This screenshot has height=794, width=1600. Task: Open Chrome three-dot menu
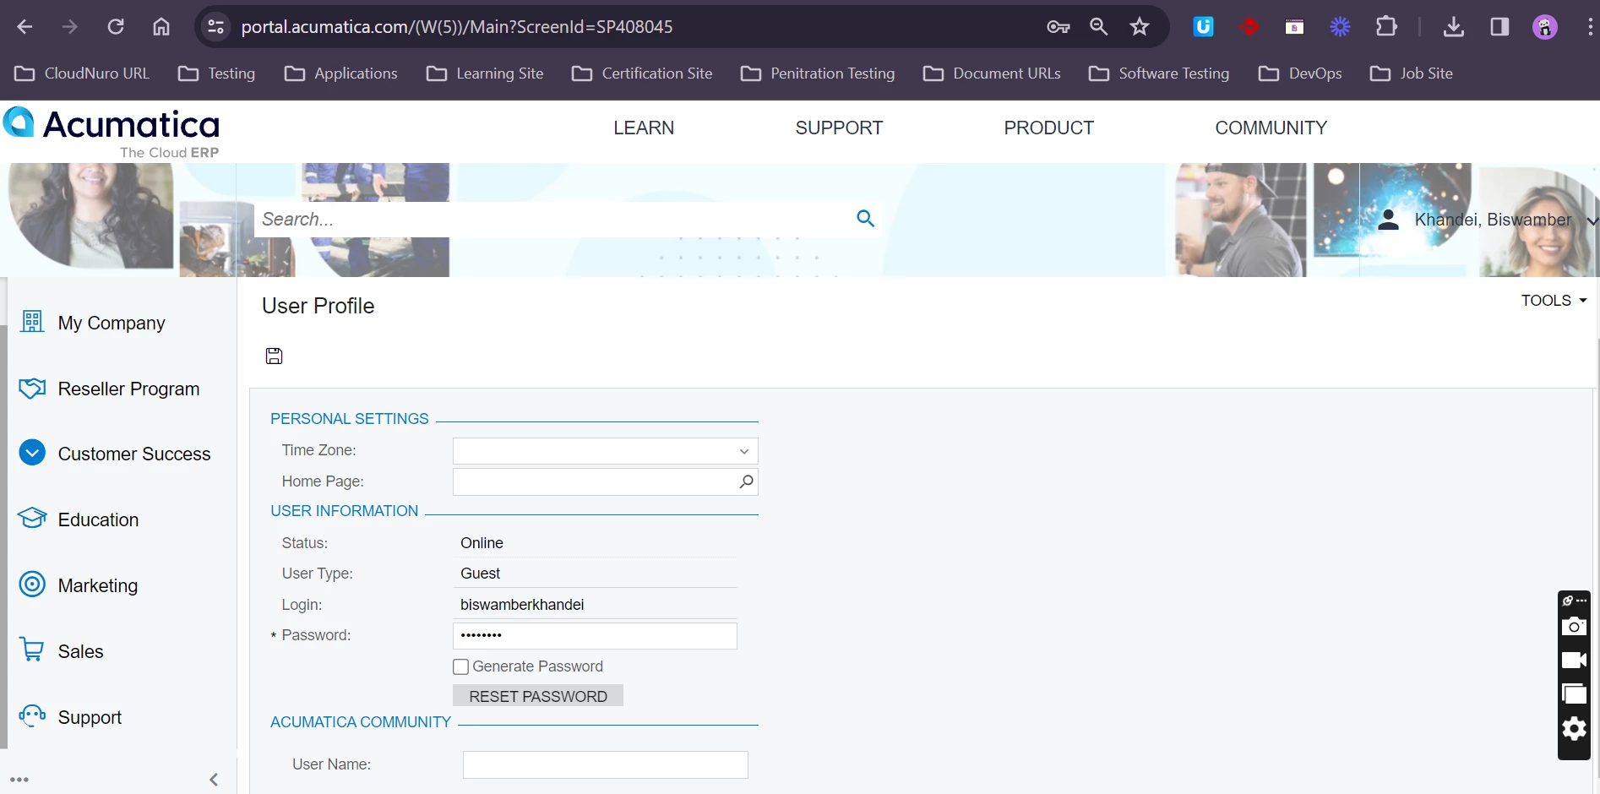pyautogui.click(x=1590, y=27)
